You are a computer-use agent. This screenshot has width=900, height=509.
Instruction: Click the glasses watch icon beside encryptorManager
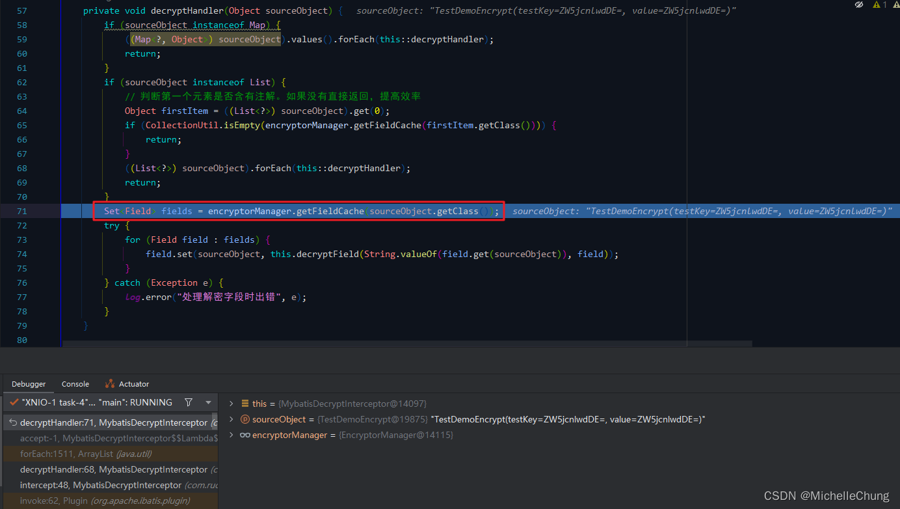click(245, 435)
